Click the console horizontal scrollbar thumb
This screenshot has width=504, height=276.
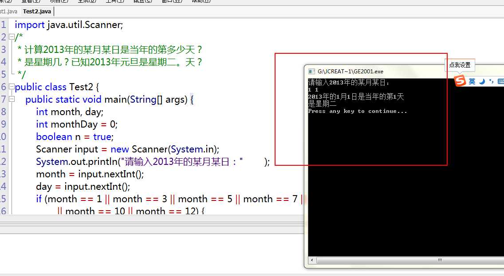(x=410, y=260)
